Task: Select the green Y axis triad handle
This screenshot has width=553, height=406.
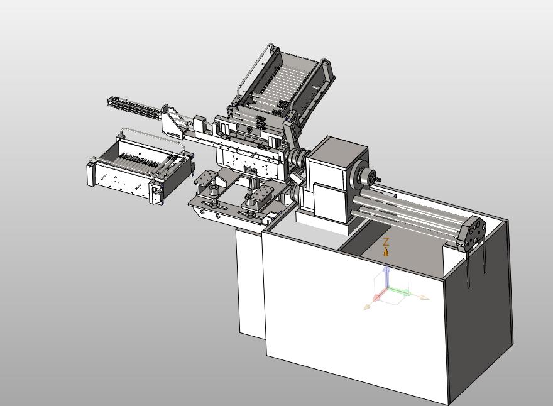Action: (398, 291)
